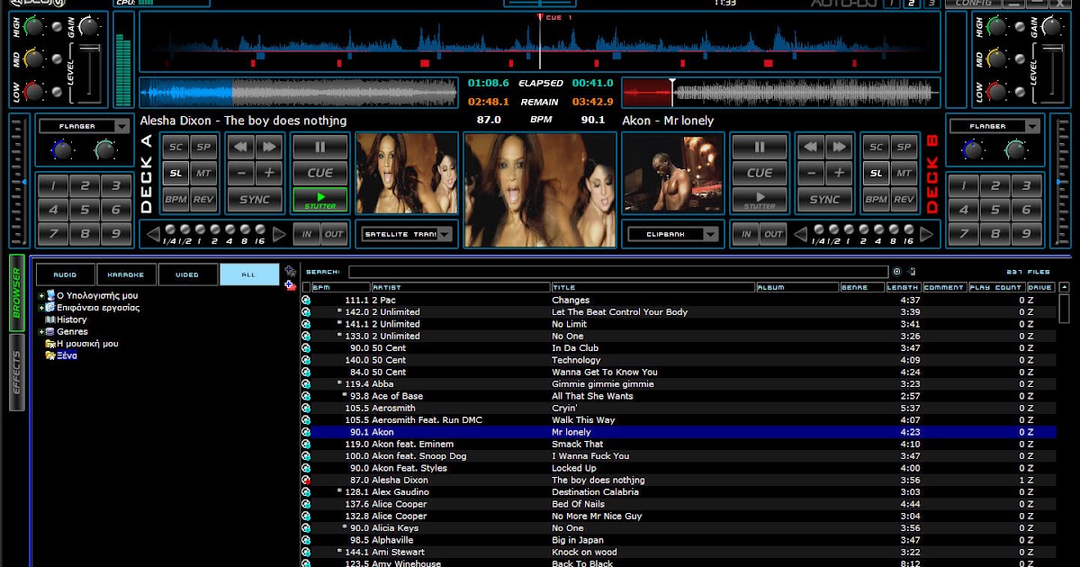1080x567 pixels.
Task: Click the Deck B pitch slider
Action: (1060, 180)
